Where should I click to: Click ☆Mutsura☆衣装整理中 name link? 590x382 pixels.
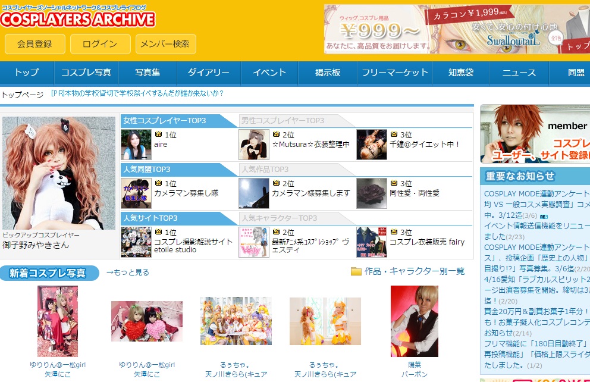(x=311, y=145)
